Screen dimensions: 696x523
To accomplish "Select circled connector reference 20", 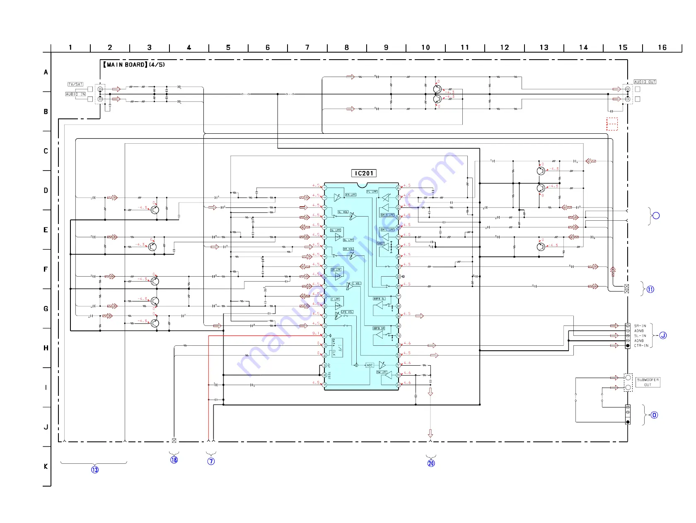I will [x=431, y=463].
